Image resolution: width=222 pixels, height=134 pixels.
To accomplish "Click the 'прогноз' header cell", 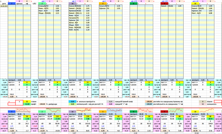I will point(19,3).
